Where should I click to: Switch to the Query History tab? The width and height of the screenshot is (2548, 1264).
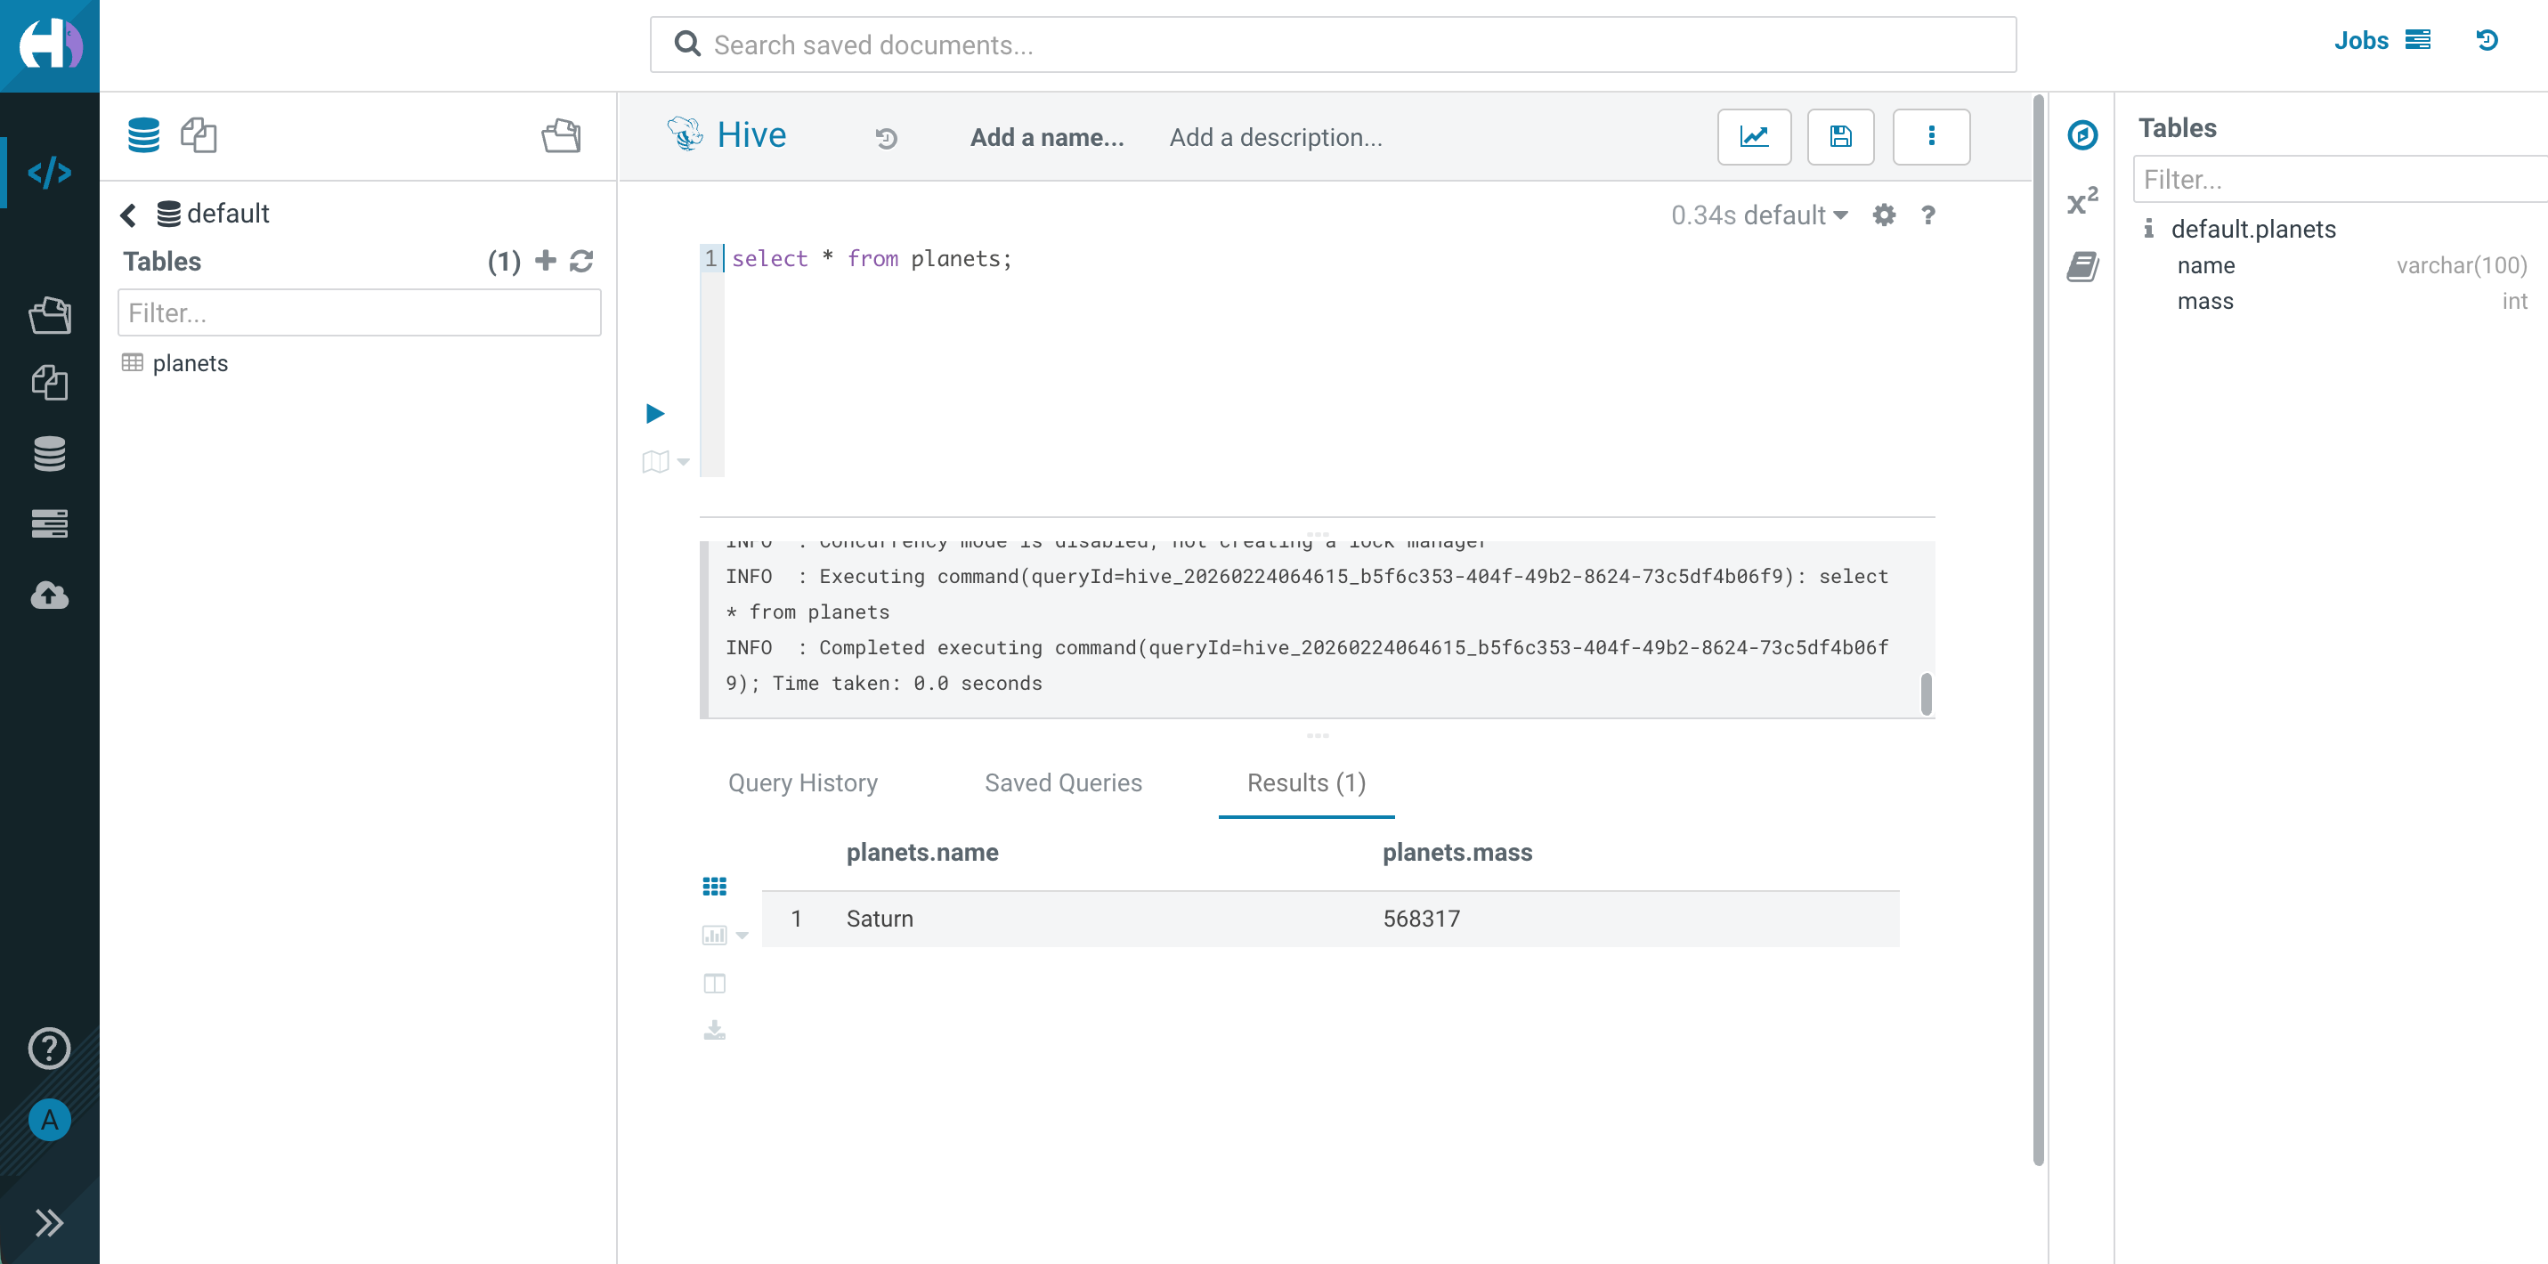802,782
